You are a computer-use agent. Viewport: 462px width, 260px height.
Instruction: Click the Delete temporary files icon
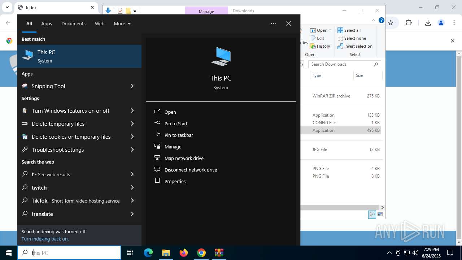coord(25,123)
